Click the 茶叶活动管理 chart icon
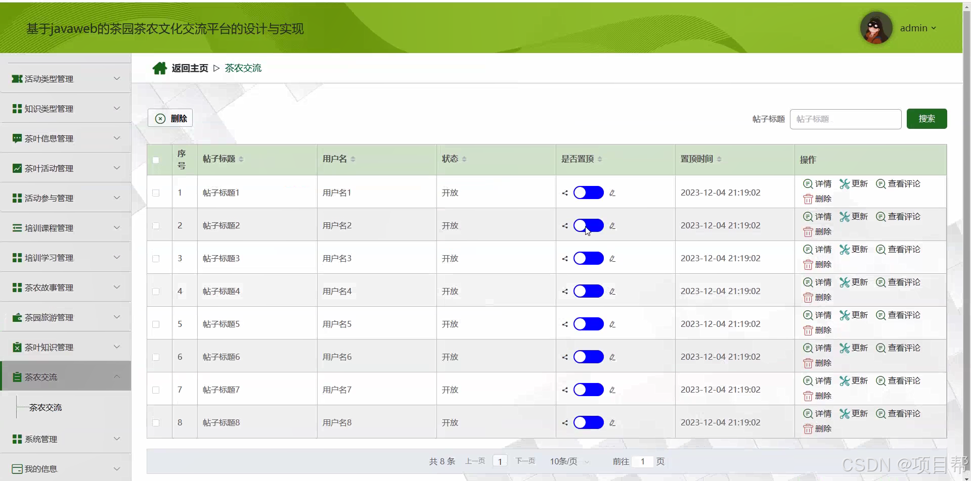 [17, 168]
